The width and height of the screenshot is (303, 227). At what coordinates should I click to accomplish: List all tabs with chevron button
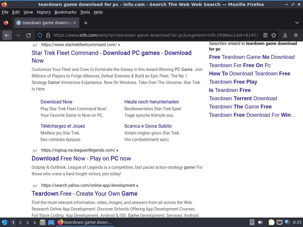(297, 23)
